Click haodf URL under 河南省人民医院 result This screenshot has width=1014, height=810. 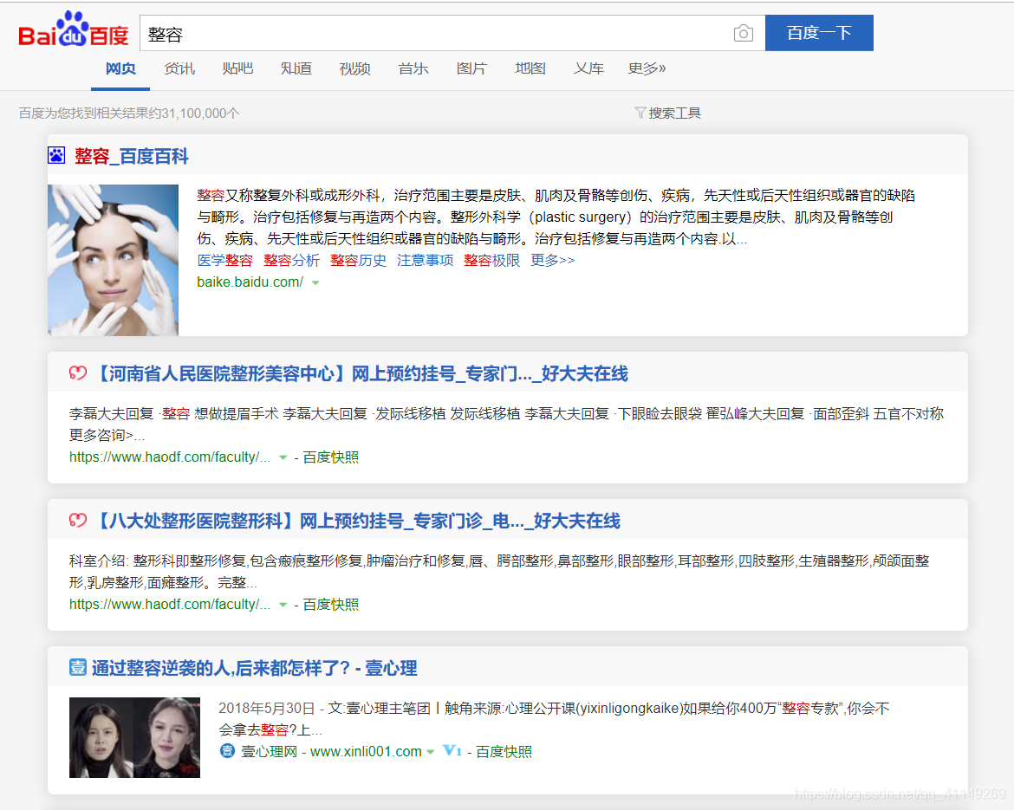[x=170, y=457]
